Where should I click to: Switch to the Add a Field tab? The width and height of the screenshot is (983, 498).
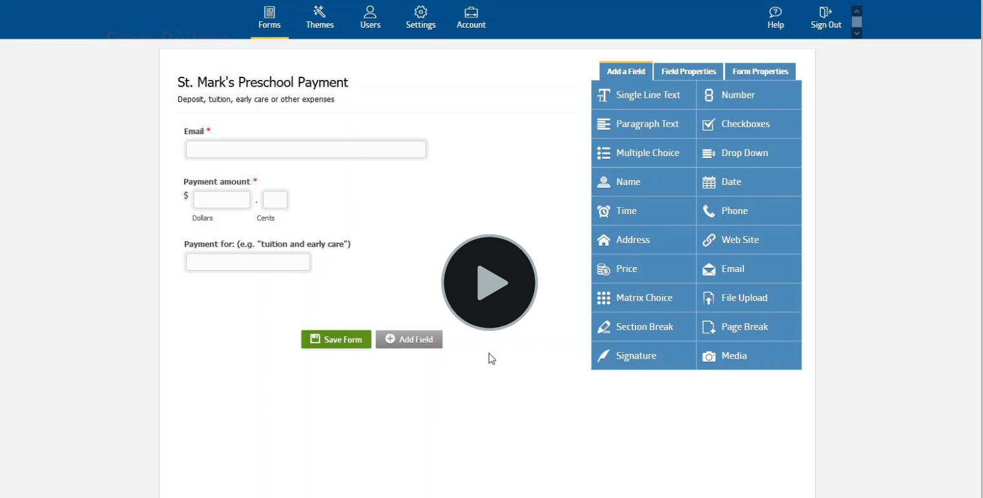tap(626, 72)
